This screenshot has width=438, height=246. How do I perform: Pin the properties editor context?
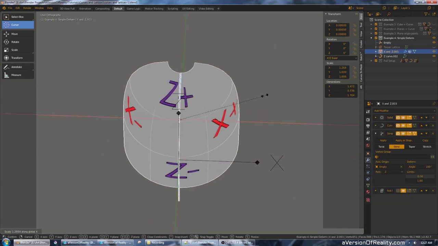434,104
